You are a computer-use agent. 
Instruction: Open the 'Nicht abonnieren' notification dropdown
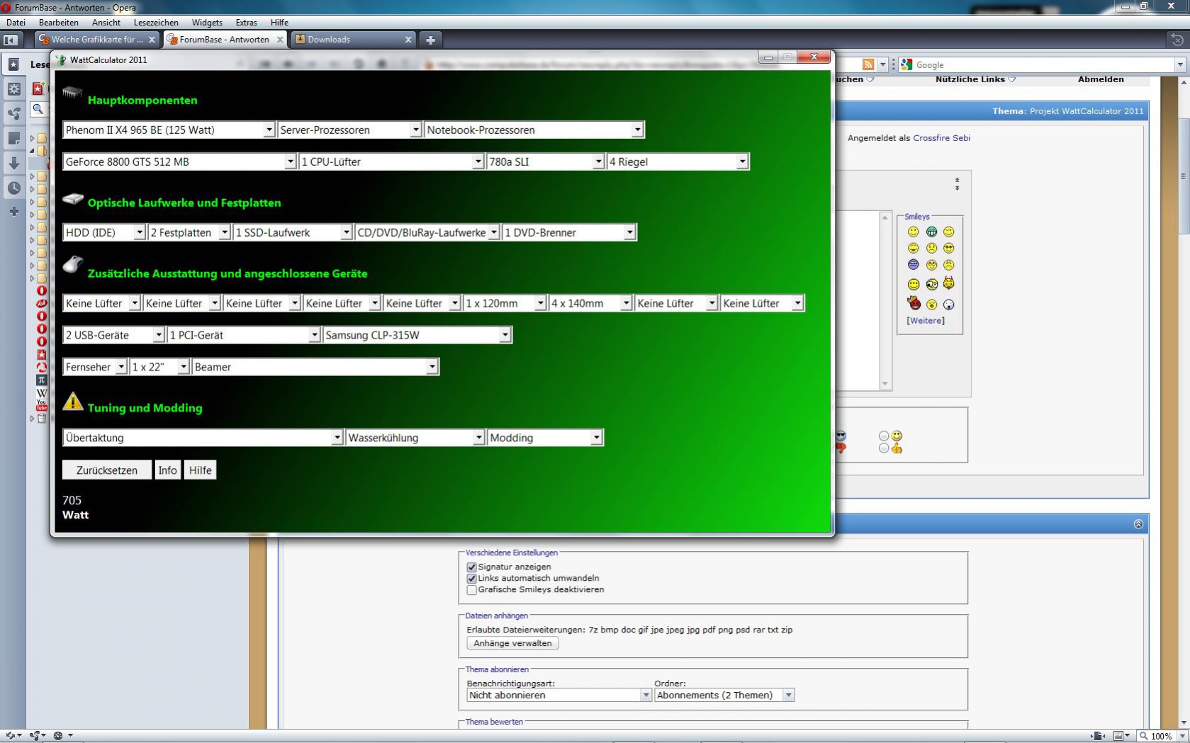click(559, 695)
